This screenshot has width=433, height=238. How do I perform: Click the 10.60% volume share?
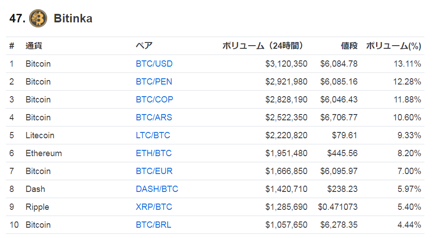[x=407, y=117]
